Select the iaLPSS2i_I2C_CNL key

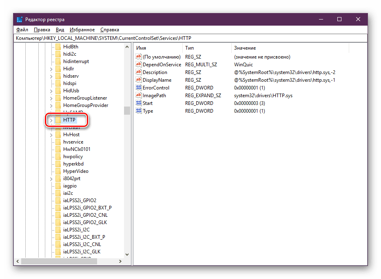click(82, 244)
